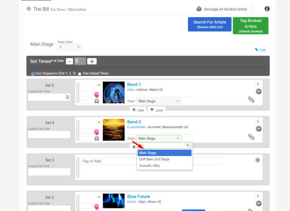Screen dimensions: 290x211
Task: Decrease number of sets with minus button
Action: (x=69, y=61)
